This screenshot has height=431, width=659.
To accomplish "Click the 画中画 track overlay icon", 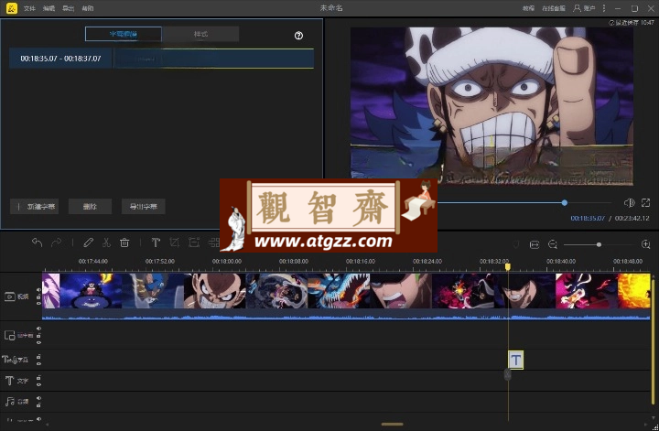I will coord(10,335).
